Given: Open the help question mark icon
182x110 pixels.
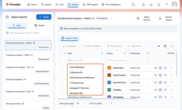Looking at the screenshot, I should (167, 5).
